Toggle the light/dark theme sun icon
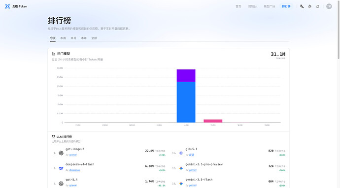Viewport: 340px width, 188px height. tap(309, 6)
